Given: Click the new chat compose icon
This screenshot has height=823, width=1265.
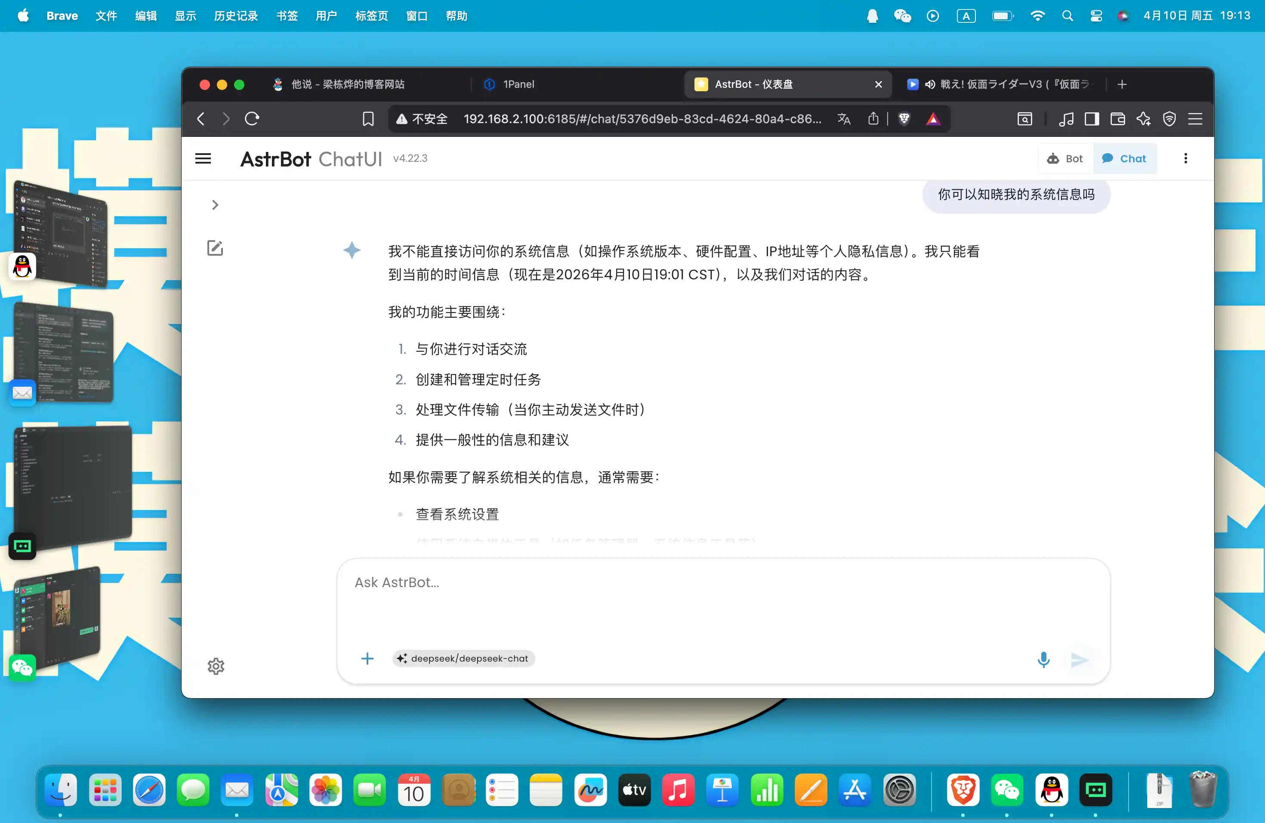Looking at the screenshot, I should click(215, 248).
